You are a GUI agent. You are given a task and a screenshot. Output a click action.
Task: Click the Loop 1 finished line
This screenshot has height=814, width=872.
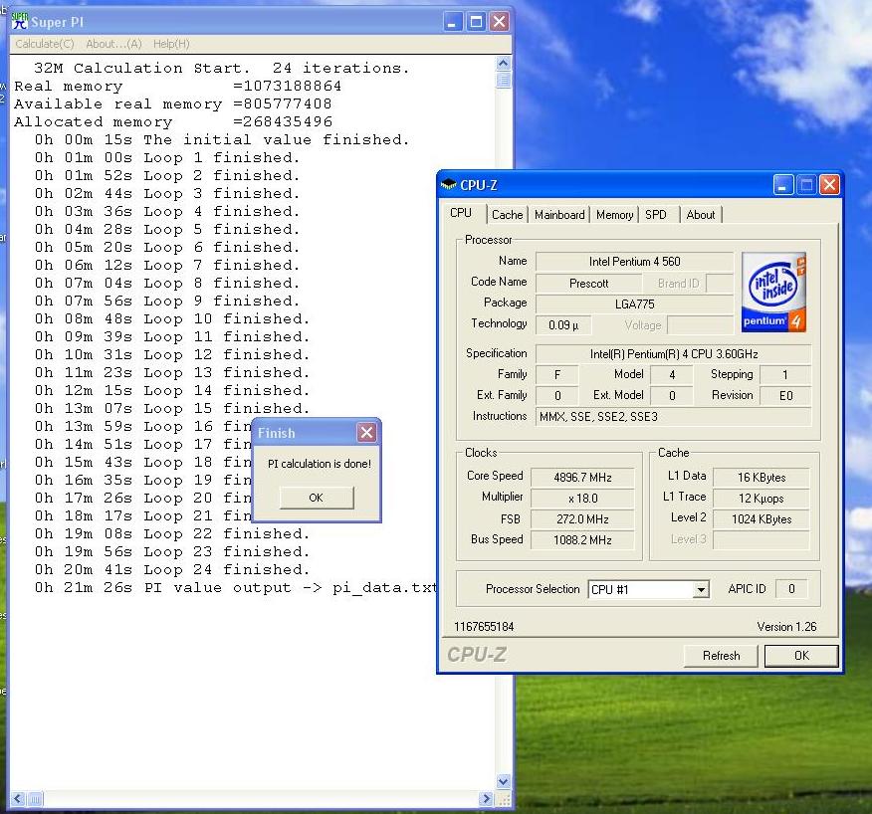pos(167,158)
